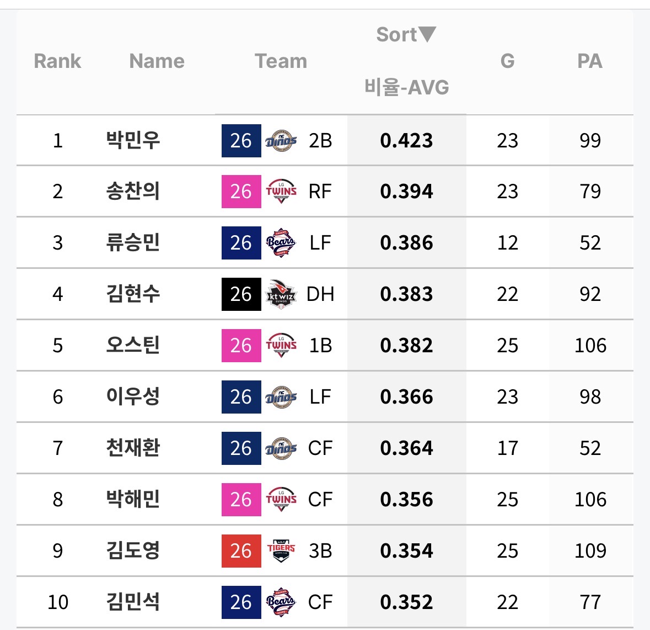The width and height of the screenshot is (650, 630).
Task: Click the Tigers logo beside 김도영
Action: point(281,550)
